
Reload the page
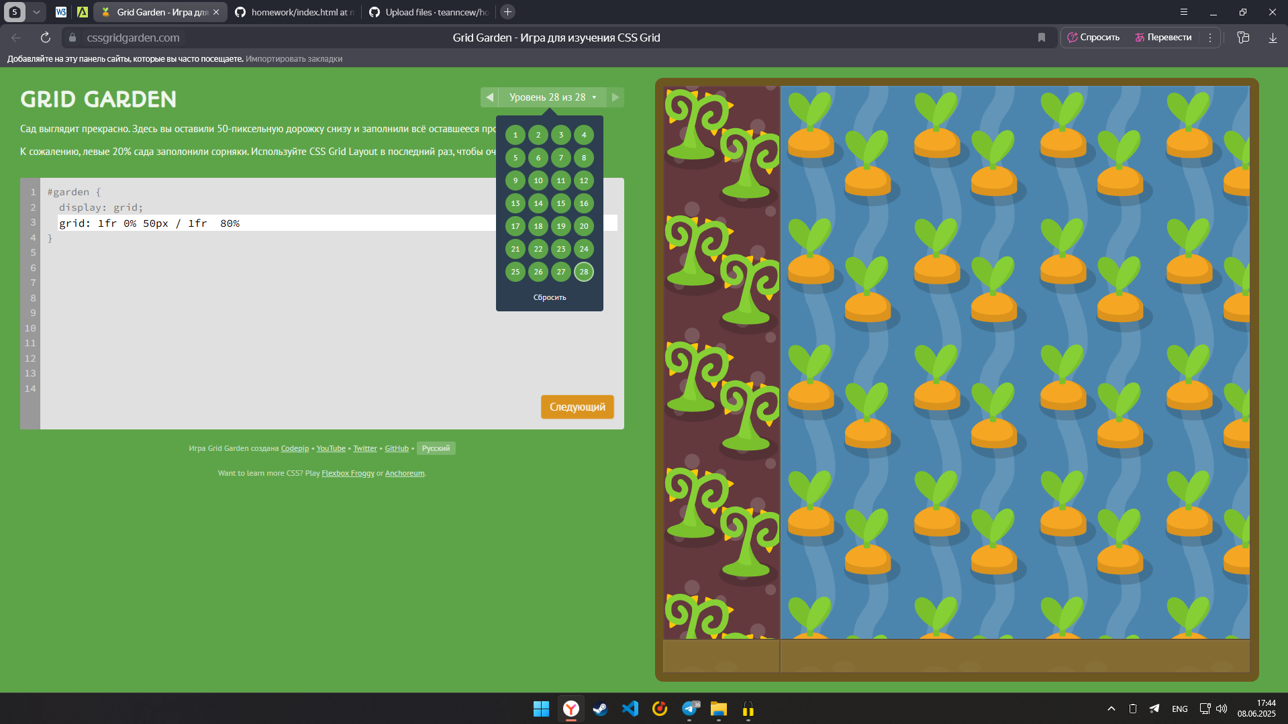46,38
